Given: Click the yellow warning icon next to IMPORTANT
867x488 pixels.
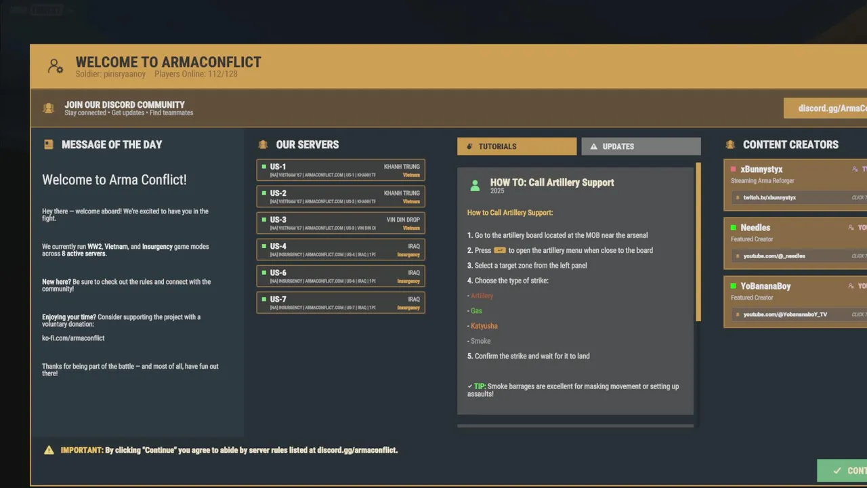Looking at the screenshot, I should pos(49,450).
